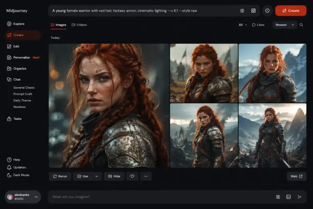Switch to the Videos tab
The width and height of the screenshot is (313, 209).
point(79,25)
